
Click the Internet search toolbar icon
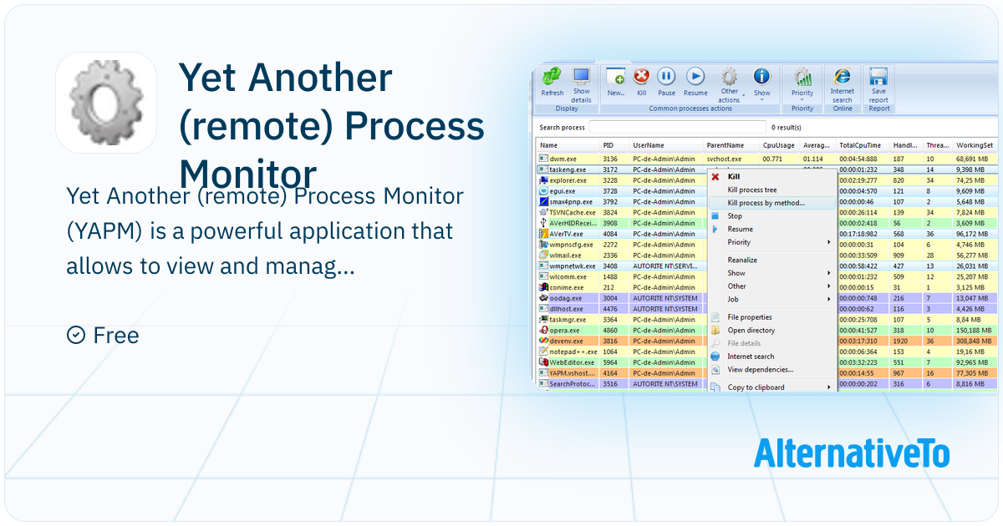tap(842, 77)
